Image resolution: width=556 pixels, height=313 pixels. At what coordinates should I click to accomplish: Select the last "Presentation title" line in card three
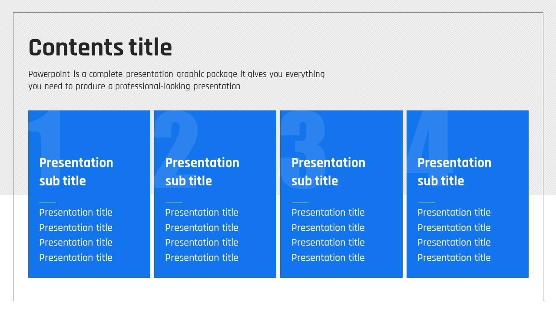point(328,258)
